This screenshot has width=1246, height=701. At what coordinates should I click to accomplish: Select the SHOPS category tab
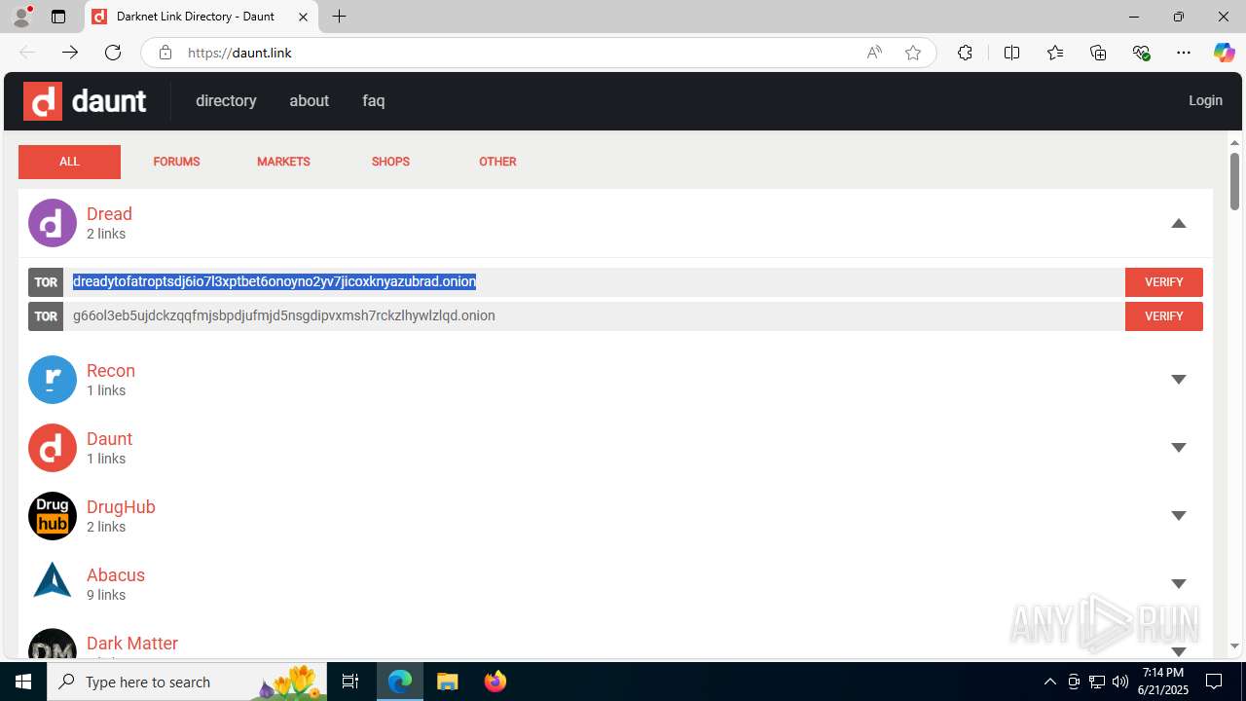pyautogui.click(x=390, y=162)
